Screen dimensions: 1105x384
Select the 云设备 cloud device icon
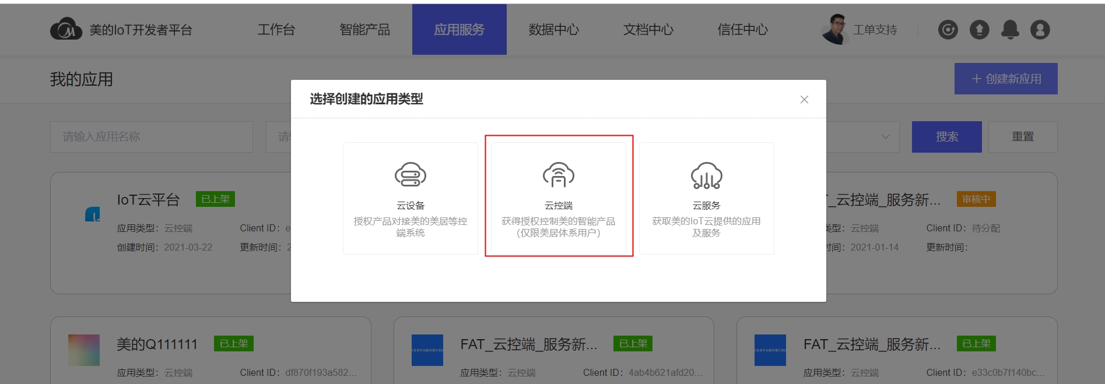click(411, 175)
